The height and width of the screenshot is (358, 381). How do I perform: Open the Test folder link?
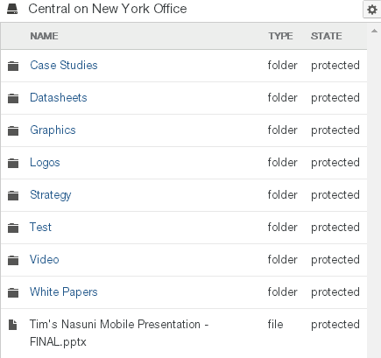[40, 227]
